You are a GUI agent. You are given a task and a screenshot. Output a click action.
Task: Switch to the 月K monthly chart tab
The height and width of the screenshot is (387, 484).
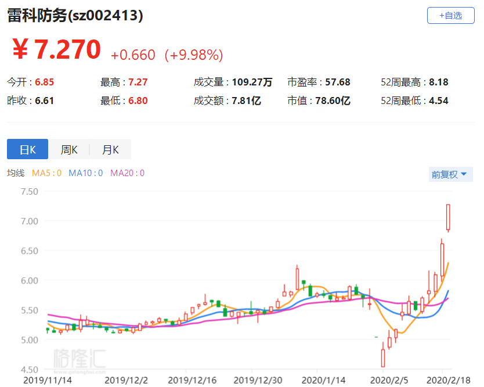coord(110,149)
